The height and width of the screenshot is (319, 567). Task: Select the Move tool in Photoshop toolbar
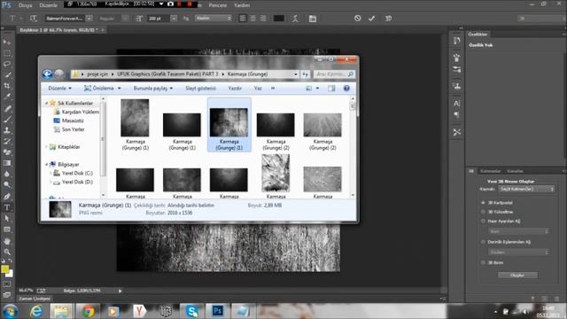pyautogui.click(x=7, y=43)
